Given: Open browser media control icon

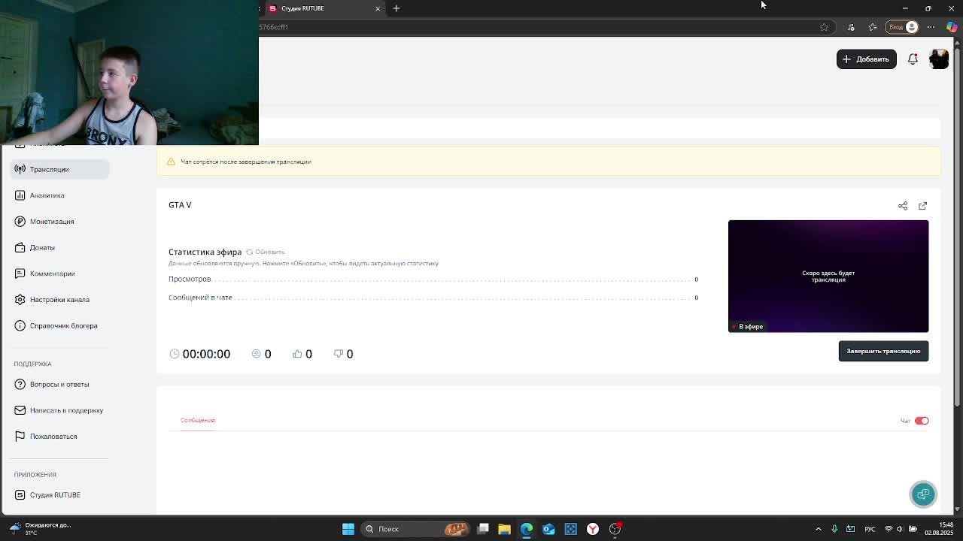Looking at the screenshot, I should [851, 27].
